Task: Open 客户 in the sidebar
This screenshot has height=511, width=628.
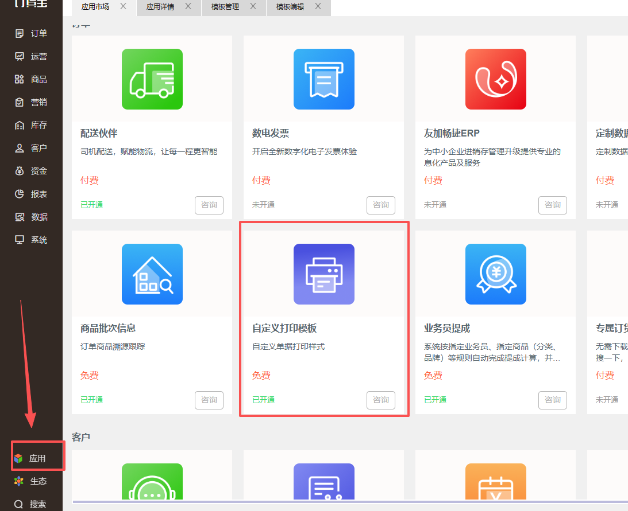Action: coord(31,148)
